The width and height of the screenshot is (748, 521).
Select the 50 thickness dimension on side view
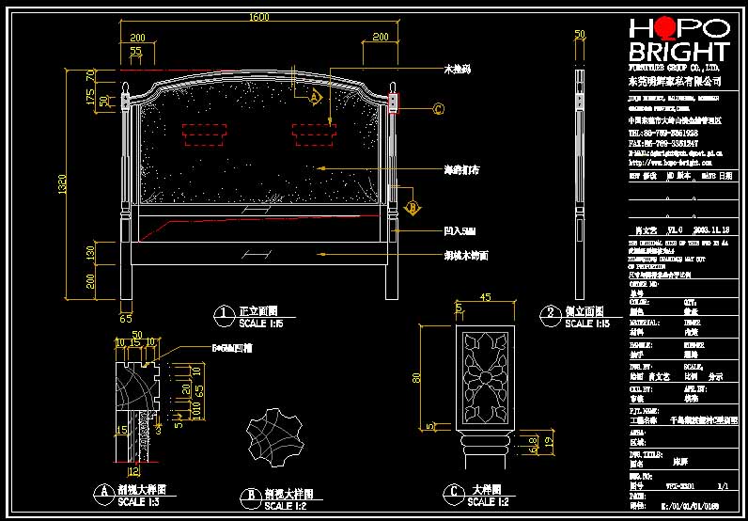tap(580, 34)
